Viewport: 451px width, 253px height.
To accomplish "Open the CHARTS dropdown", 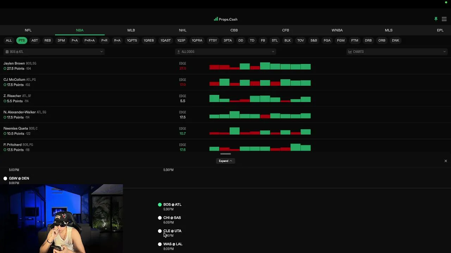I will pyautogui.click(x=397, y=52).
